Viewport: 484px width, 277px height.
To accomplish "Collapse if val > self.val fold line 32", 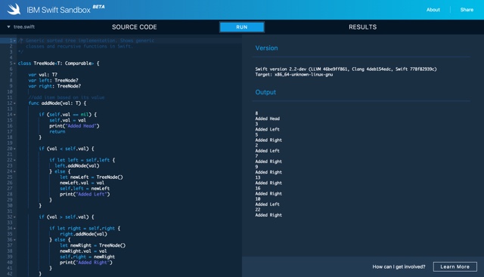I will 14,217.
